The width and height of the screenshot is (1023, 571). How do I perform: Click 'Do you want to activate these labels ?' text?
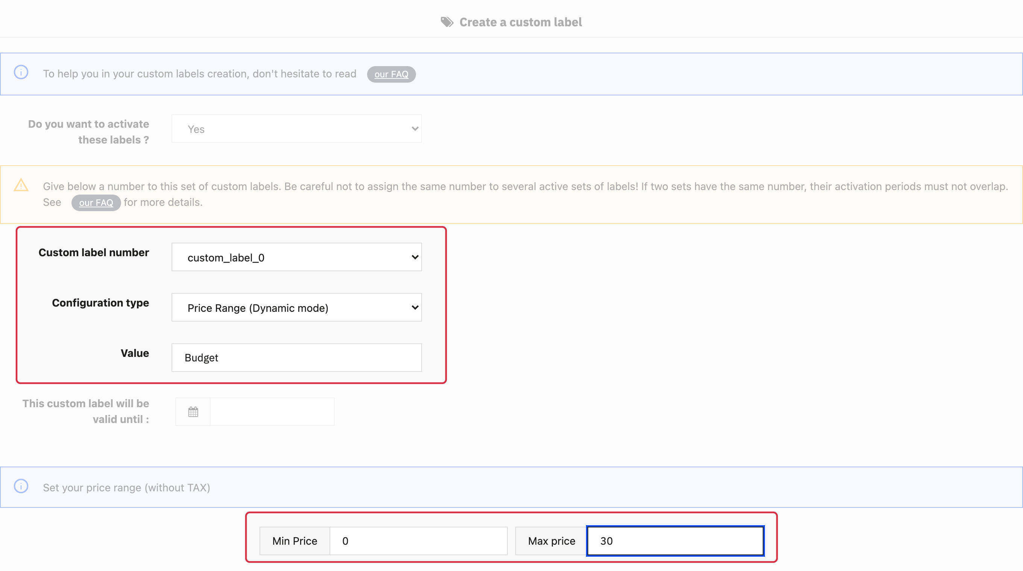[88, 132]
